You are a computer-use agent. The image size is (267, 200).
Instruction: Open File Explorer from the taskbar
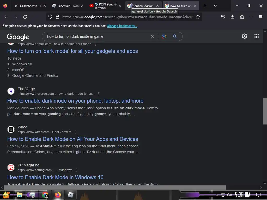click(x=19, y=195)
